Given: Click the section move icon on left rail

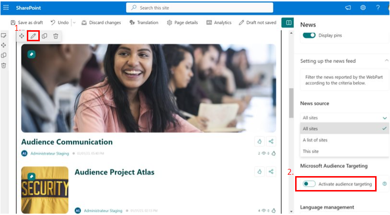Looking at the screenshot, I should click(x=4, y=45).
